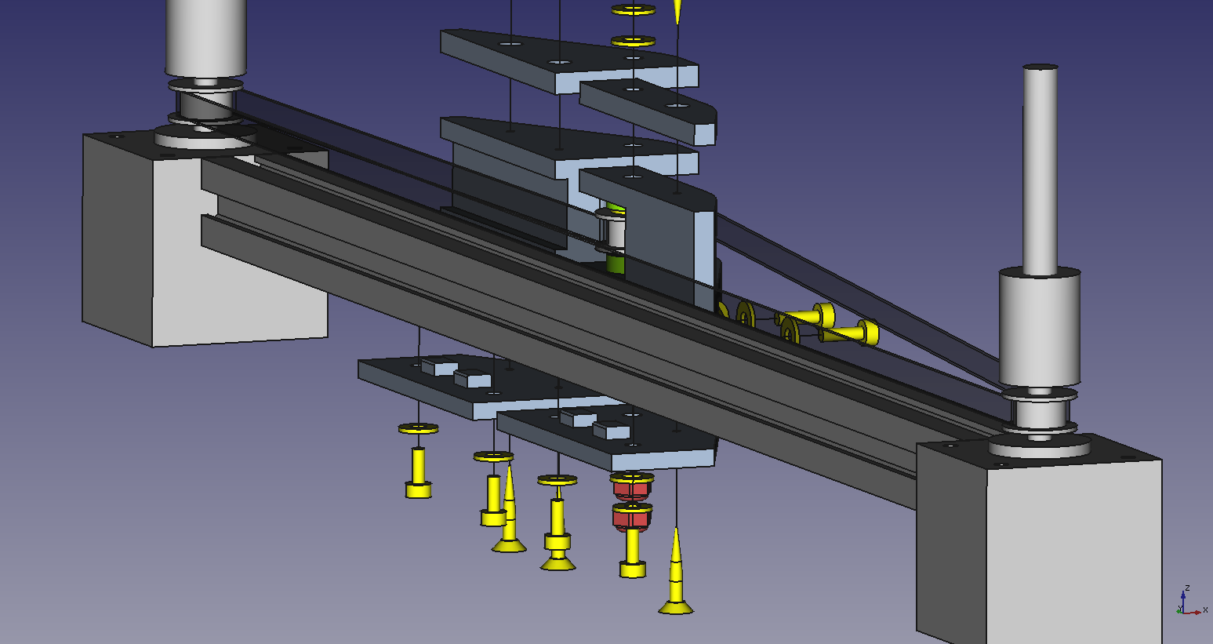
Task: Select the pulley beneath the right motor
Action: click(x=1039, y=412)
